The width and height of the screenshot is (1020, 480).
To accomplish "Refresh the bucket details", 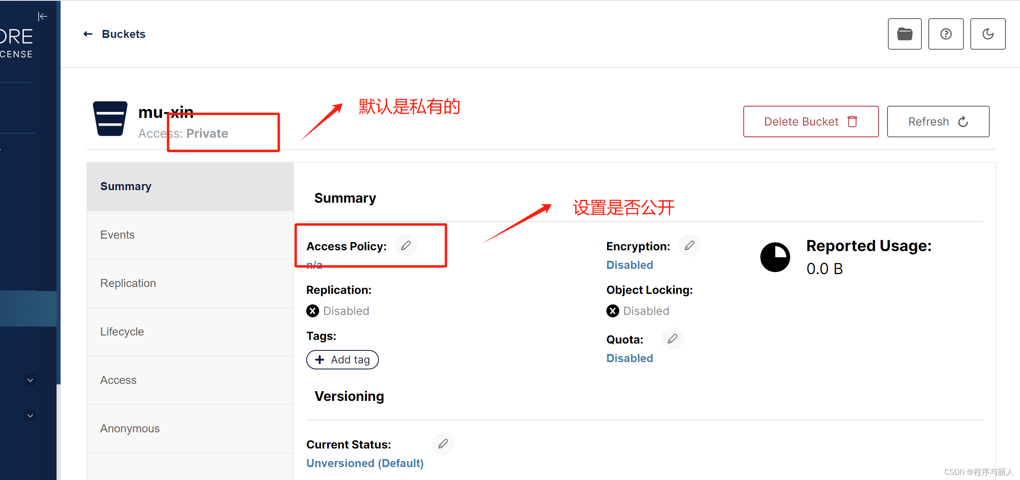I will coord(938,122).
